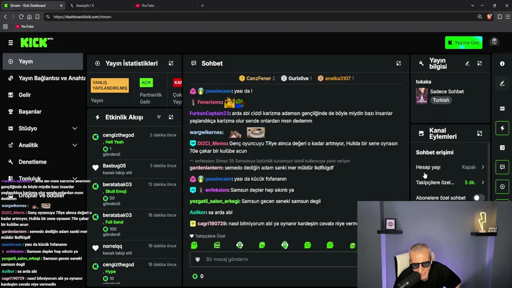Edit the Yayın bilgisi stream info
Image resolution: width=512 pixels, height=288 pixels.
click(467, 63)
